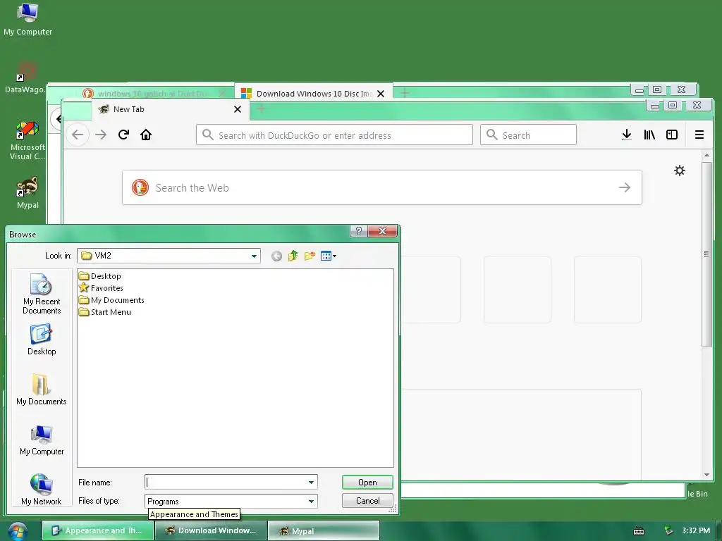Switch to Mypal taskbar button
The width and height of the screenshot is (722, 541).
[x=324, y=530]
